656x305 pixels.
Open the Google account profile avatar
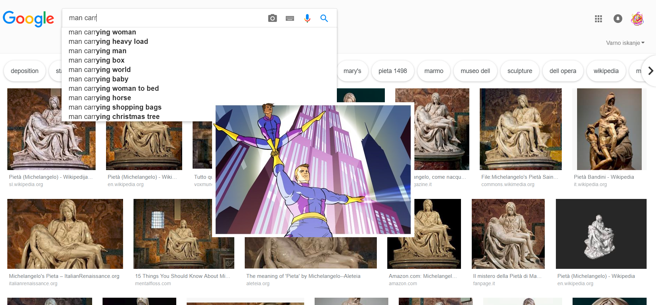pos(637,19)
